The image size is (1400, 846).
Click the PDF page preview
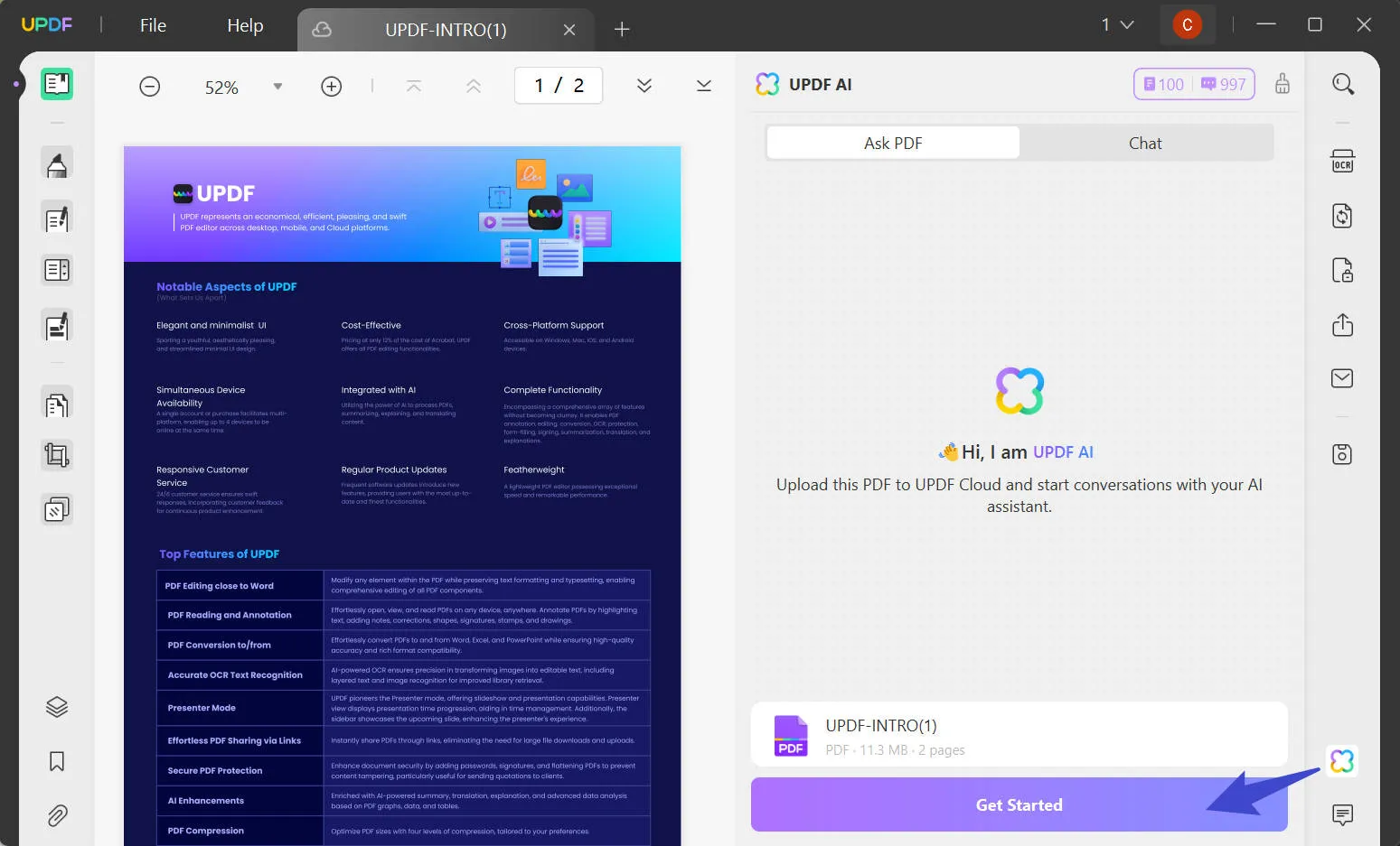click(402, 496)
